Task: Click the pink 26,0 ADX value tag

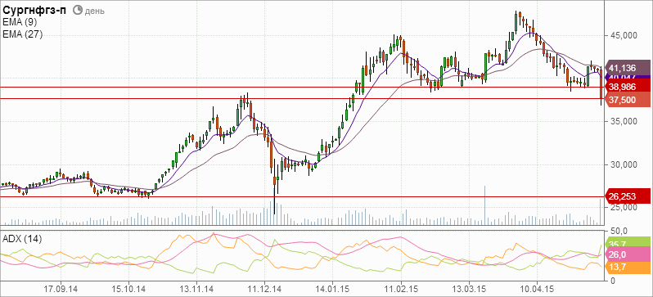Action: pyautogui.click(x=627, y=254)
